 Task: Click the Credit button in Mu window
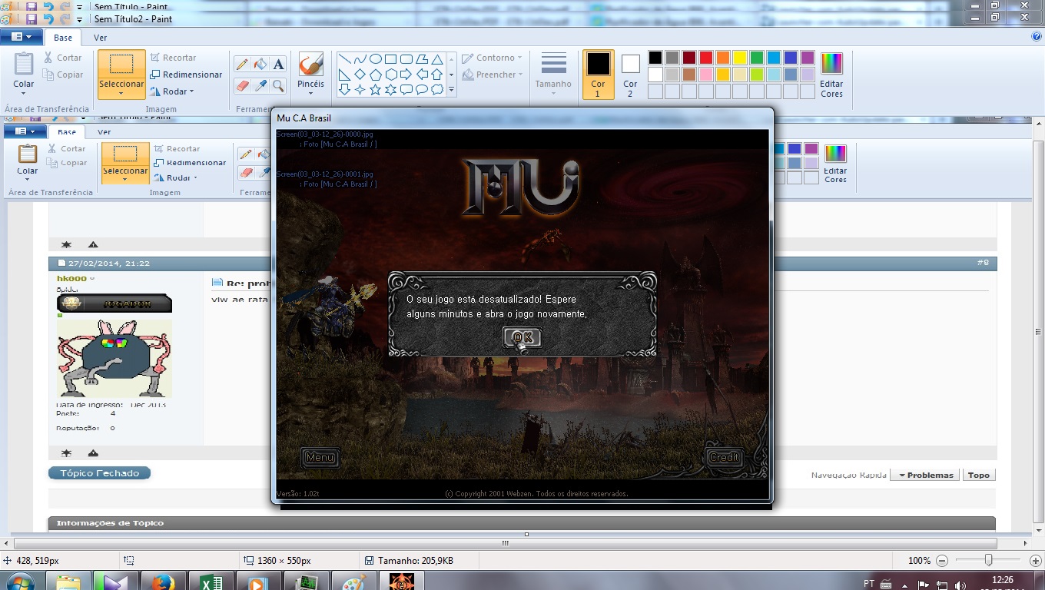pos(724,458)
